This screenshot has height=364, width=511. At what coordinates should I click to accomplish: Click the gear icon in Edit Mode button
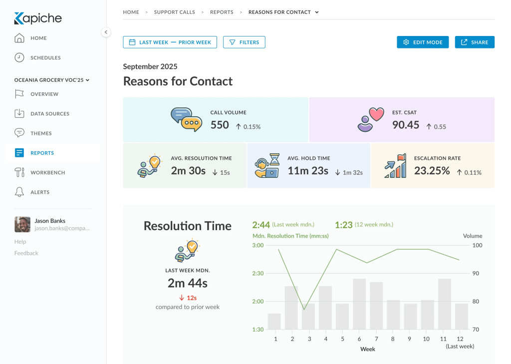pos(406,42)
